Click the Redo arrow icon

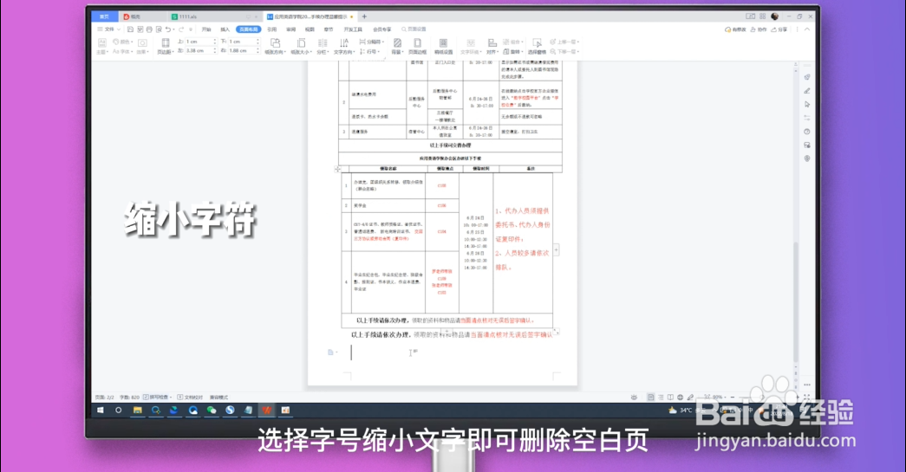click(x=181, y=29)
